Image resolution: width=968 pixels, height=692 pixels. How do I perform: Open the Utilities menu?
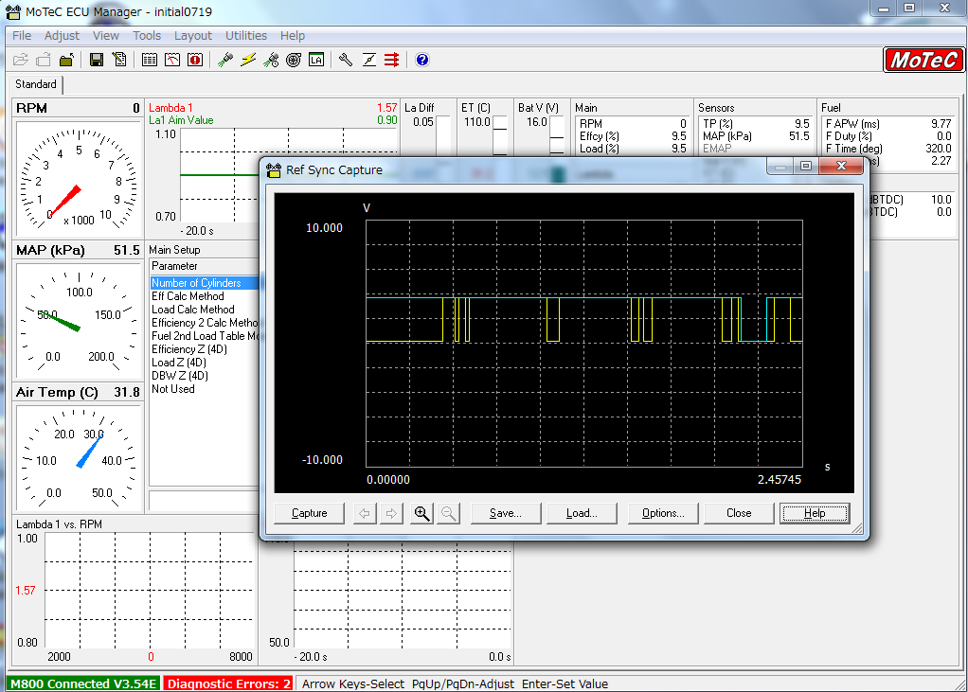point(245,36)
